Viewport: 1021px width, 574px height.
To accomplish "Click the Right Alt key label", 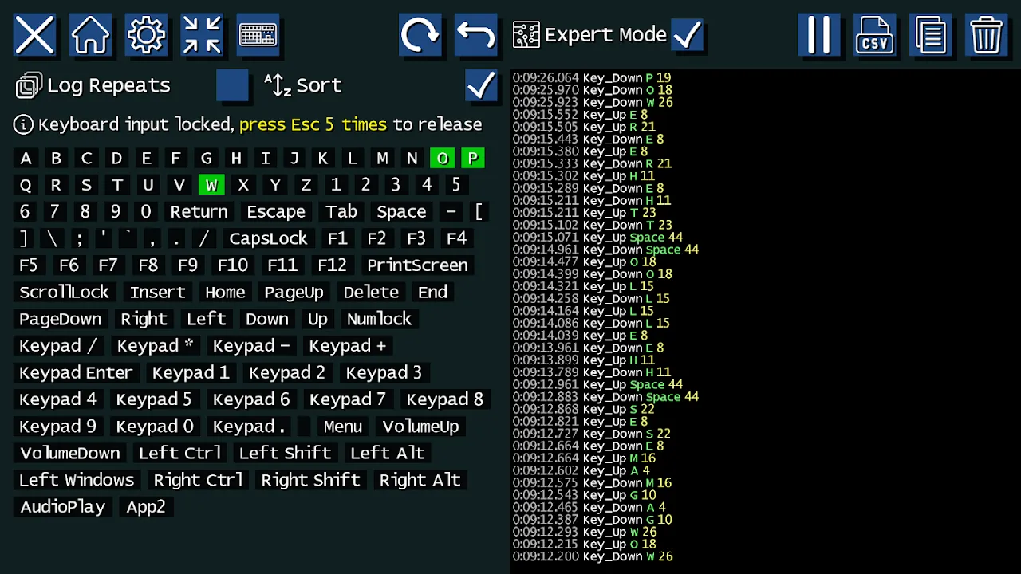I will [420, 480].
